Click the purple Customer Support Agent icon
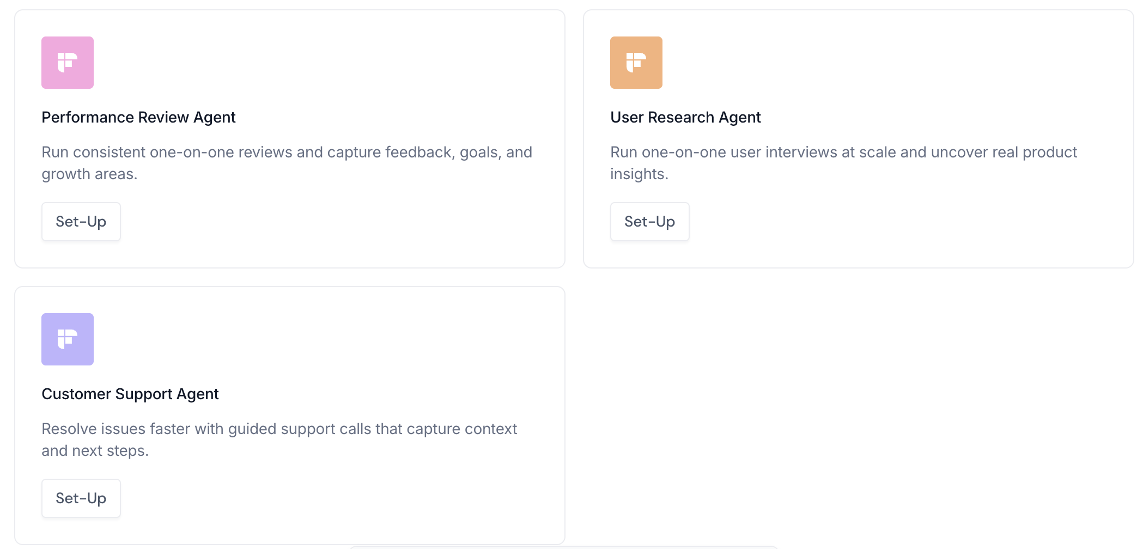This screenshot has height=549, width=1143. point(68,339)
